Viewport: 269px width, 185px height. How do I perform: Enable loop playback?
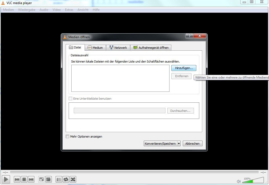66,179
